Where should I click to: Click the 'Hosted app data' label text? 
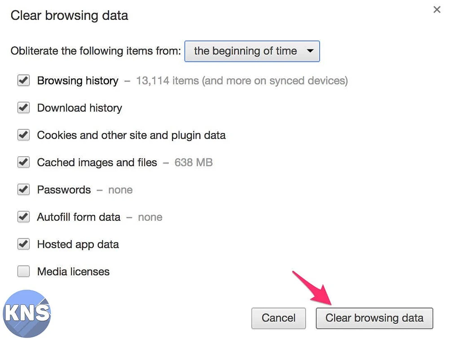click(78, 244)
